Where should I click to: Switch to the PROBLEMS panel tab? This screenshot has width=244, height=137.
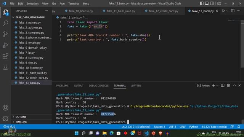(62, 86)
